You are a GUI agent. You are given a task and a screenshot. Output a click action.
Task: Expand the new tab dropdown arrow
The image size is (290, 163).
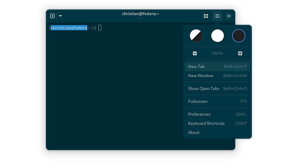pos(61,16)
